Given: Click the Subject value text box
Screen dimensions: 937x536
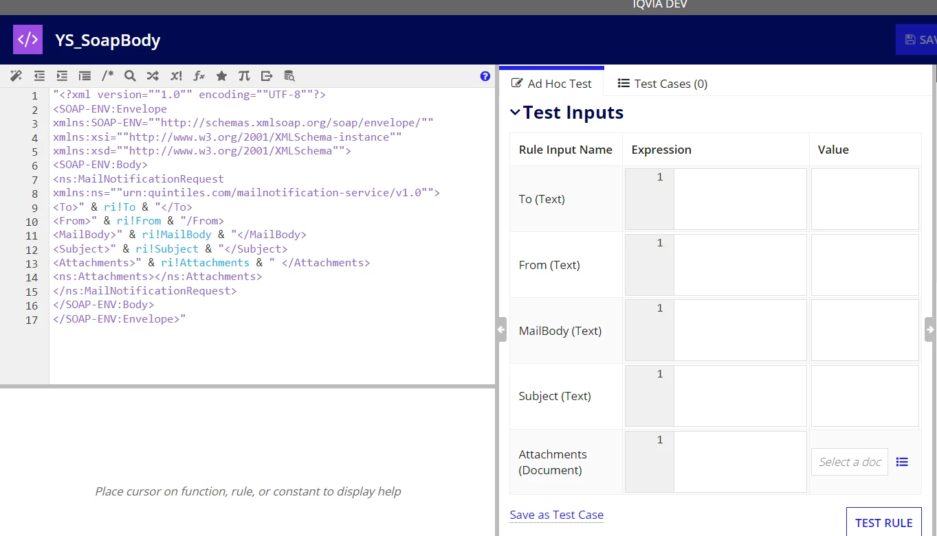Looking at the screenshot, I should point(865,396).
